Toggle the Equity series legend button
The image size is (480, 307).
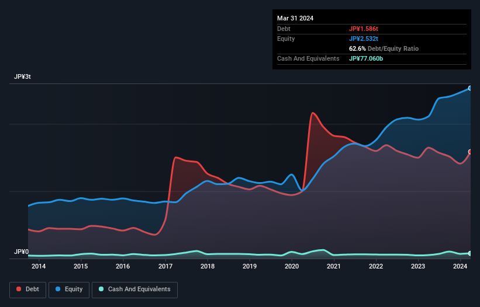69,289
